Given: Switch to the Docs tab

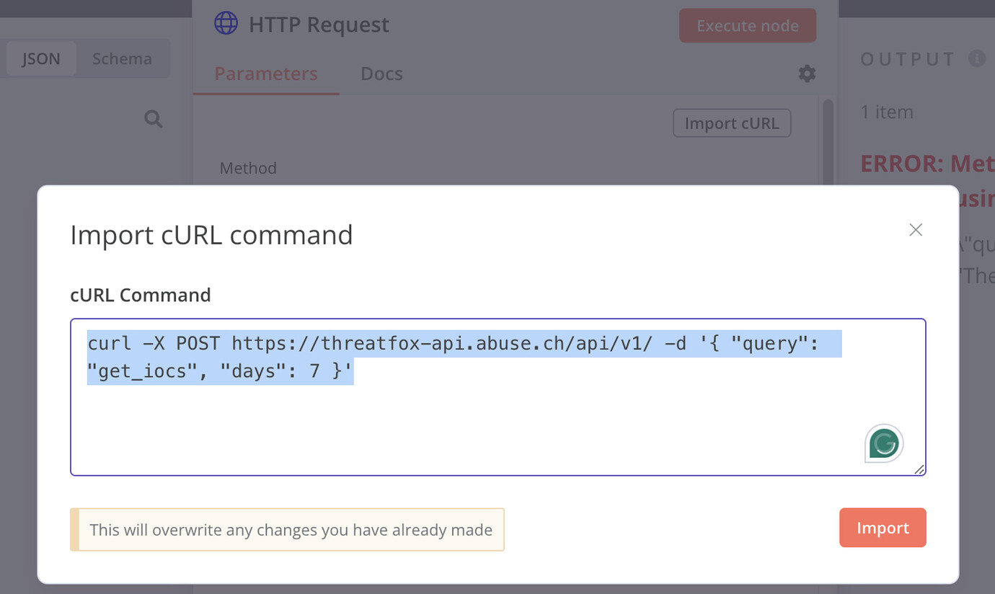Looking at the screenshot, I should pos(381,74).
